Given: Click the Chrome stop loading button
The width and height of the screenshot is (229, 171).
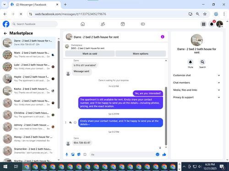Looking at the screenshot, I should [x=21, y=14].
